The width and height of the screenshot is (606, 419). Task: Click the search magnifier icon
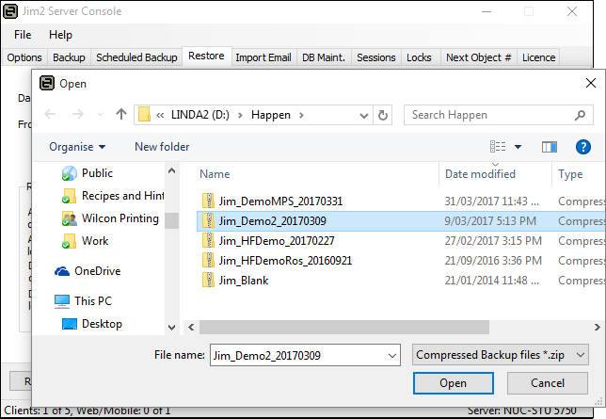tap(580, 115)
